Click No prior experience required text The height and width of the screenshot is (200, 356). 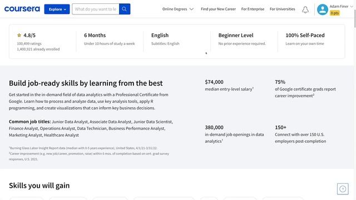click(242, 43)
